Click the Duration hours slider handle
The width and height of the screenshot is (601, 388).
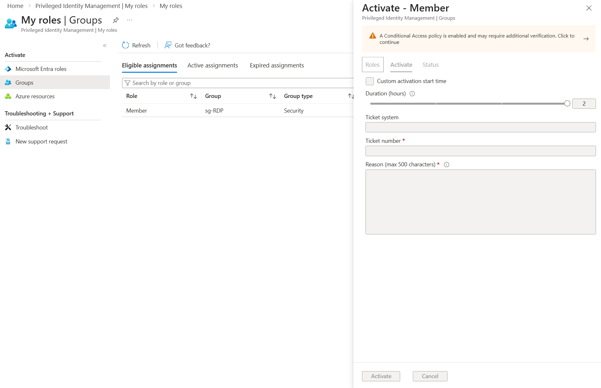coord(567,103)
